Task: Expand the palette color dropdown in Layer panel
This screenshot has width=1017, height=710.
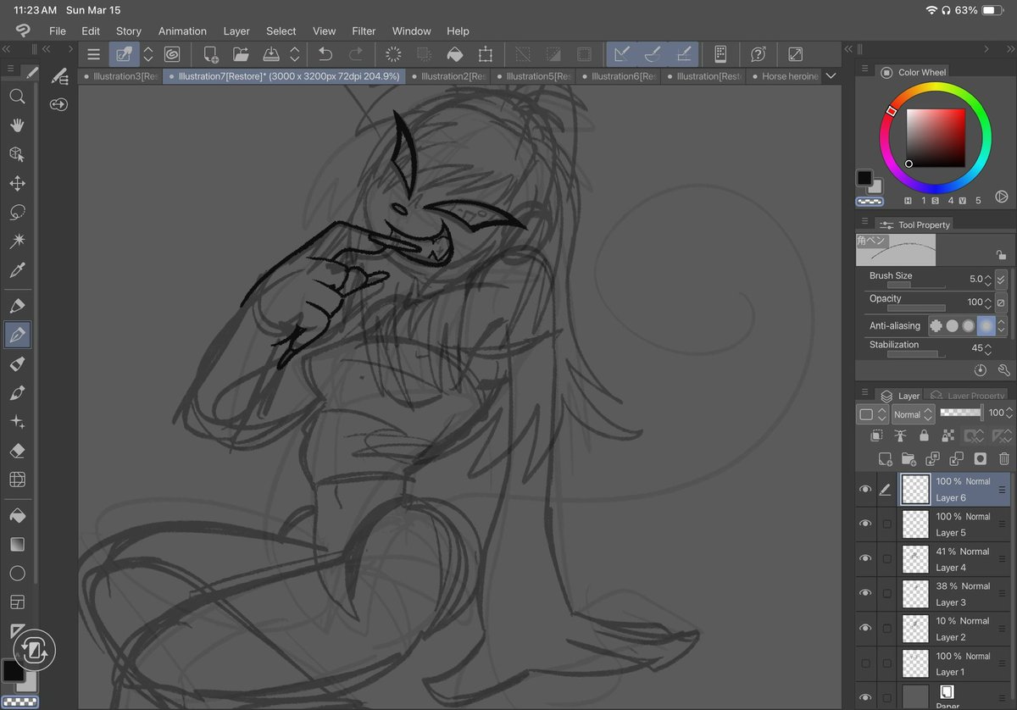Action: pos(872,414)
